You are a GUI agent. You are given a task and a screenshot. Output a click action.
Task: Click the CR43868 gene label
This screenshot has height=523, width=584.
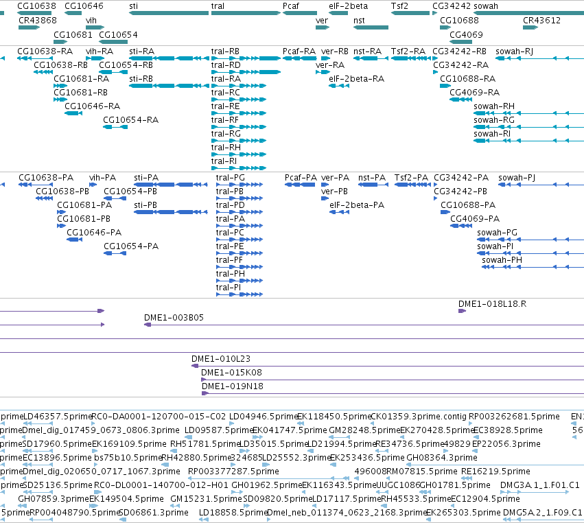[38, 20]
